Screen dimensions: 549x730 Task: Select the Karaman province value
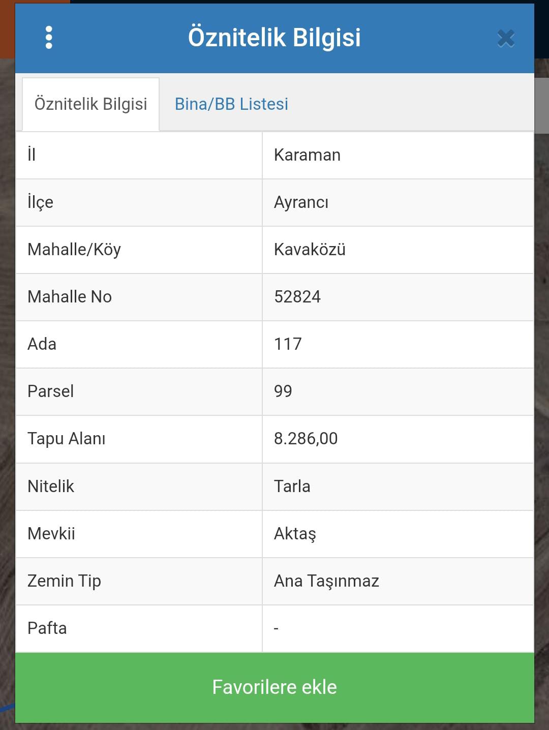click(307, 155)
